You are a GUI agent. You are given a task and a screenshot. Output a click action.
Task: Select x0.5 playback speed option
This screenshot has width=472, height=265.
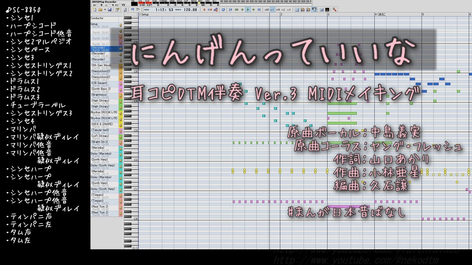click(267, 10)
